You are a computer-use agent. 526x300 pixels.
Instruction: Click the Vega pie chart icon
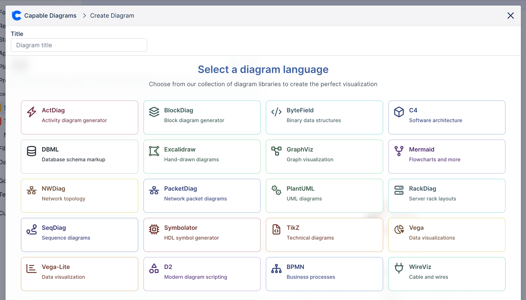pyautogui.click(x=399, y=229)
